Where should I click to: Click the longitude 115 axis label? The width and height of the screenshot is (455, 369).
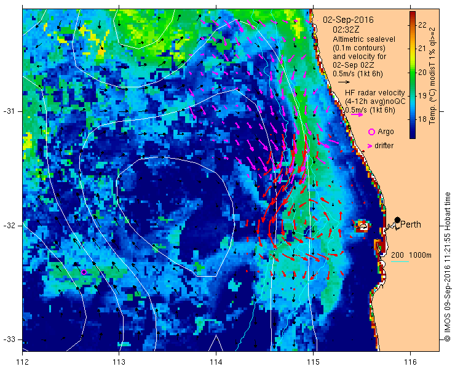[313, 362]
